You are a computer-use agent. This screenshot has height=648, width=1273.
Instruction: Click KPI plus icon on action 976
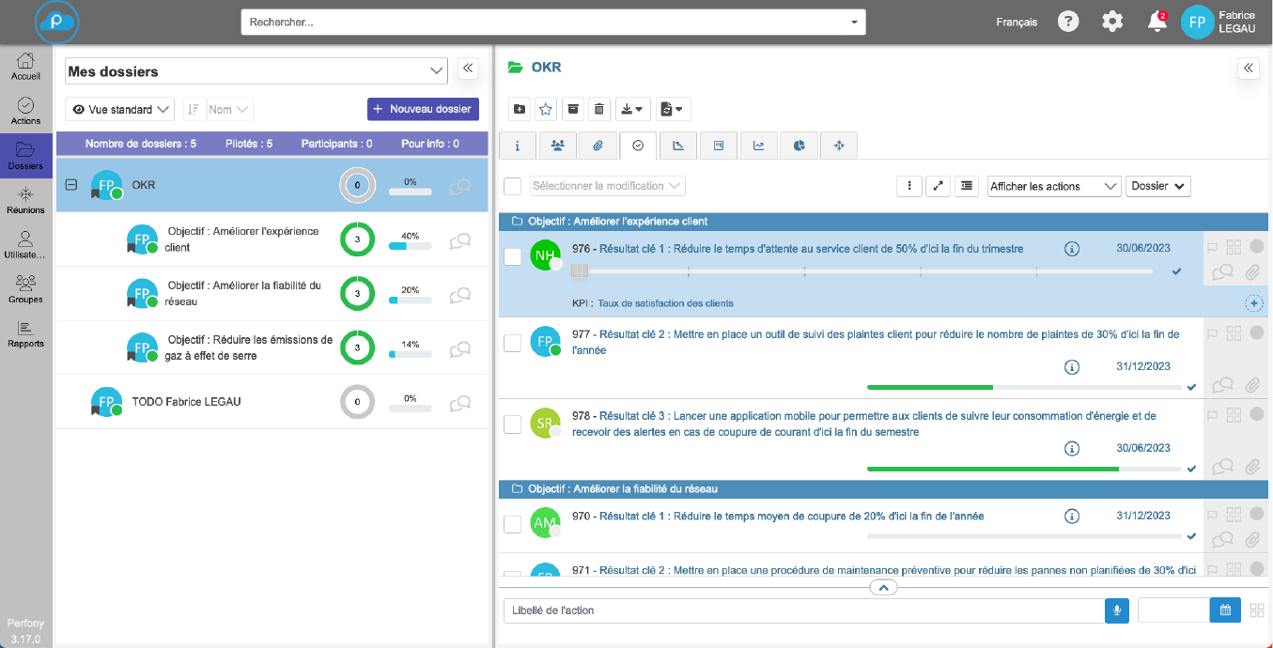(x=1254, y=303)
